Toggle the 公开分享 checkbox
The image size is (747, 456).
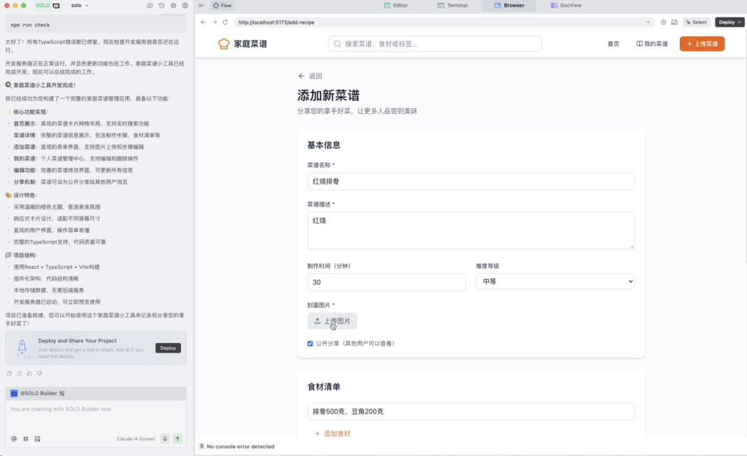(x=310, y=344)
